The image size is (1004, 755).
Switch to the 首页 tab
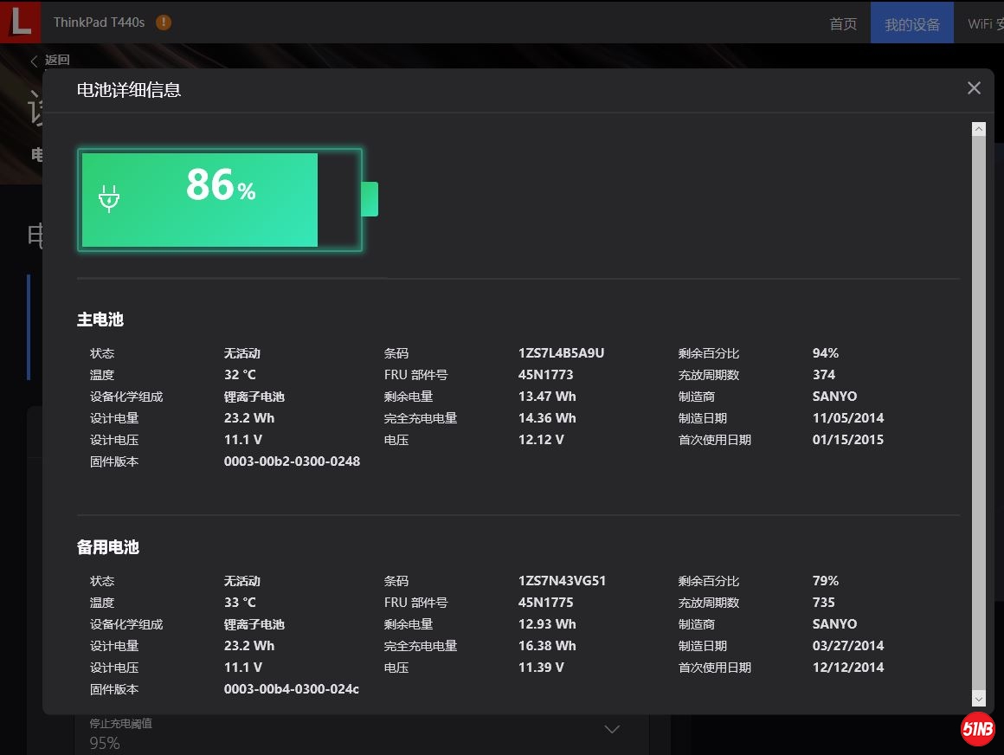843,23
